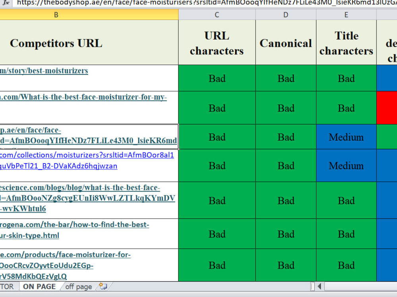Image resolution: width=397 pixels, height=297 pixels.
Task: Click the Title characters header cell
Action: coord(346,42)
